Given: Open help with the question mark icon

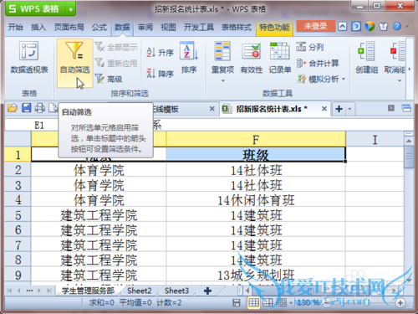Looking at the screenshot, I should (x=397, y=27).
